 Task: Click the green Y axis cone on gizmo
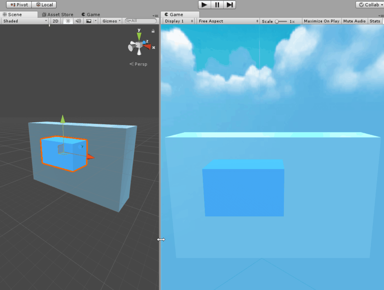139,36
